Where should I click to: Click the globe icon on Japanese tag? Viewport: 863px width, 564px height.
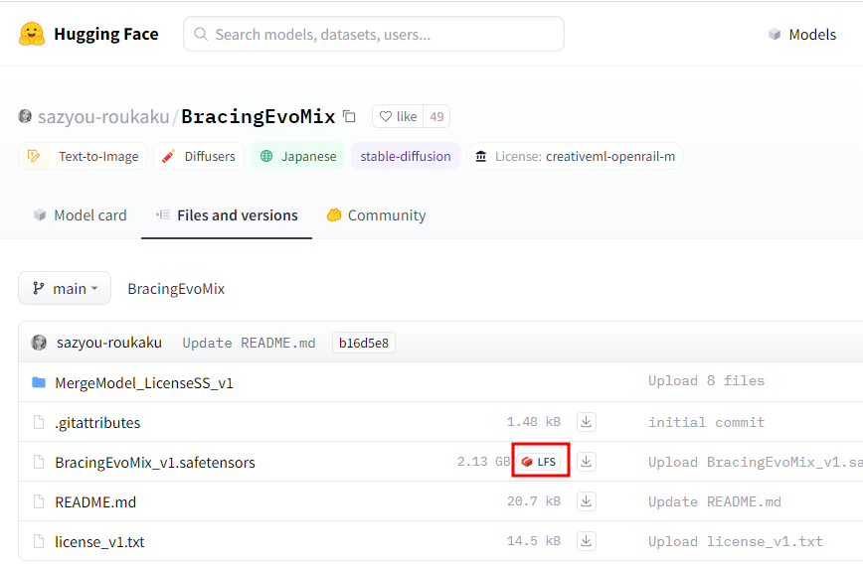coord(266,156)
